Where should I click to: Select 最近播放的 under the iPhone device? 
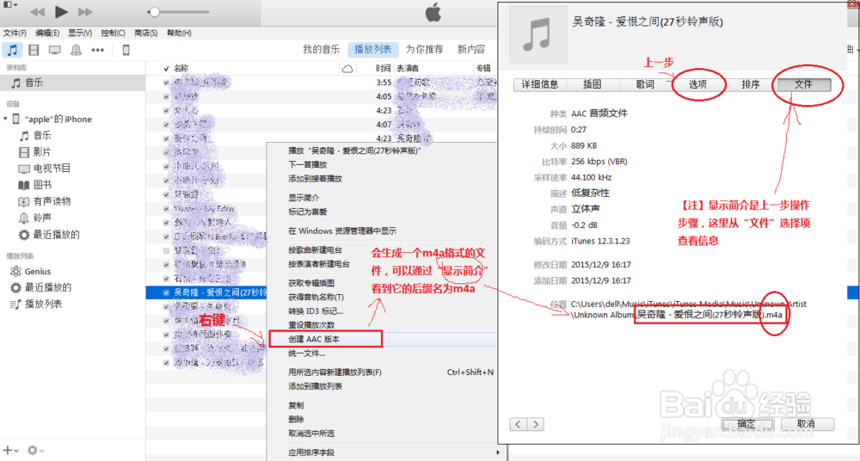click(x=56, y=234)
